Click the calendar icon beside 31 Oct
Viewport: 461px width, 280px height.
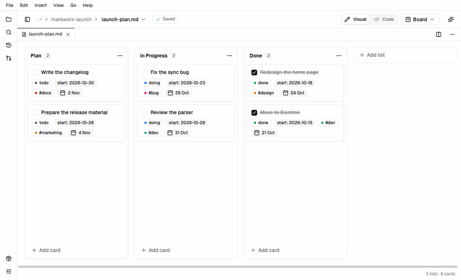click(170, 133)
